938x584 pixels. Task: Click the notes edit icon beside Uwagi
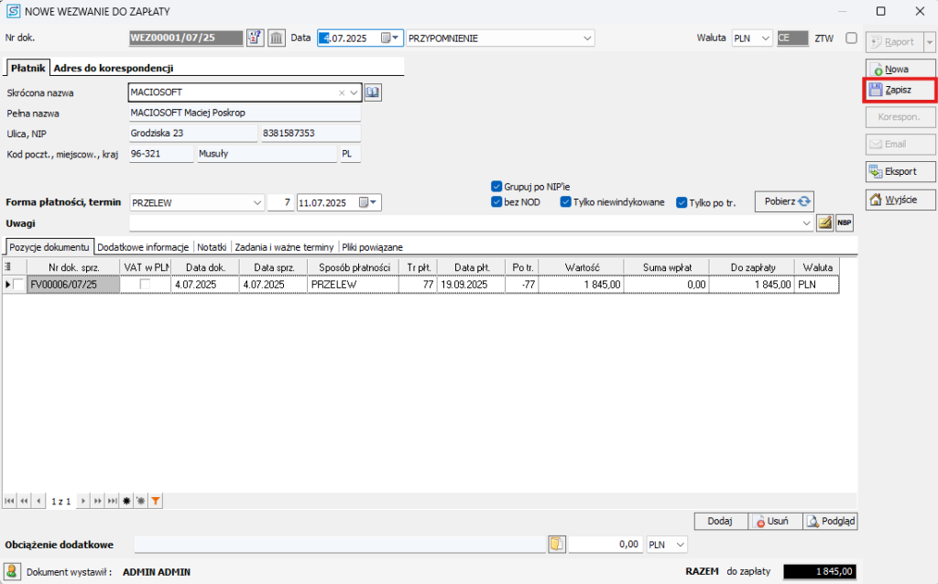coord(824,222)
